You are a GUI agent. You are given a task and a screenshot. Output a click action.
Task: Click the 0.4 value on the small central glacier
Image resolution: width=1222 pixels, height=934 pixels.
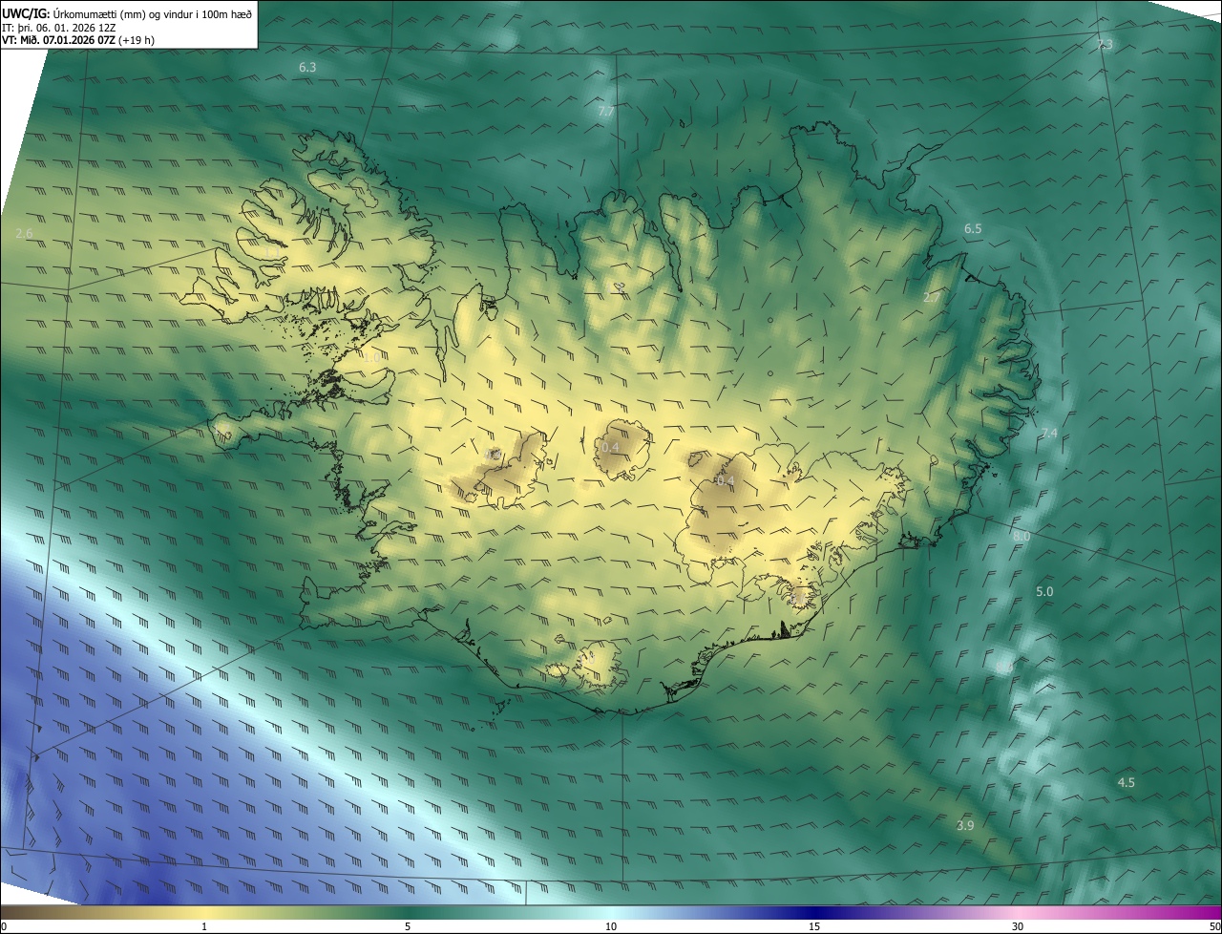click(611, 448)
